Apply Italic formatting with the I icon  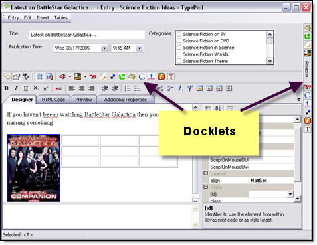(16, 88)
